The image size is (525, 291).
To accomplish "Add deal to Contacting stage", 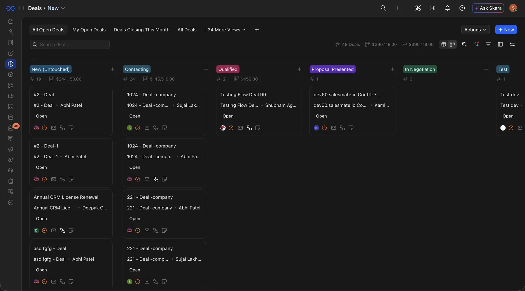I will pos(206,69).
